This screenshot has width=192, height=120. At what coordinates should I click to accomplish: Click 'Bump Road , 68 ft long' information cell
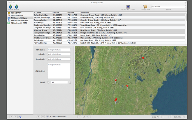click(x=96, y=35)
